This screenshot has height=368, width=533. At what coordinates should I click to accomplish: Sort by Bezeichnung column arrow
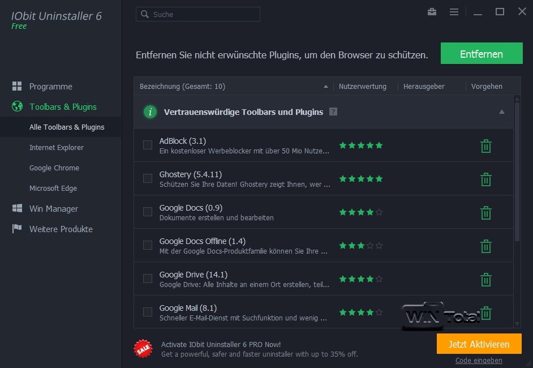[x=325, y=87]
